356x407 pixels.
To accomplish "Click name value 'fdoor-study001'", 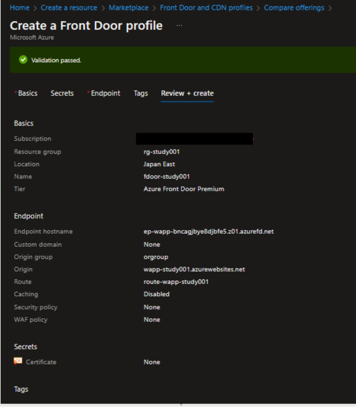I will click(x=167, y=177).
